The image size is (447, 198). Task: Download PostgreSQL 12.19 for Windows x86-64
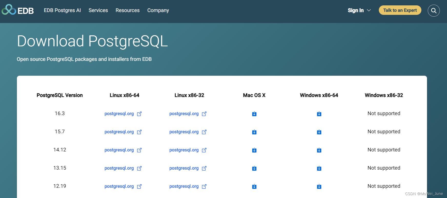319,186
